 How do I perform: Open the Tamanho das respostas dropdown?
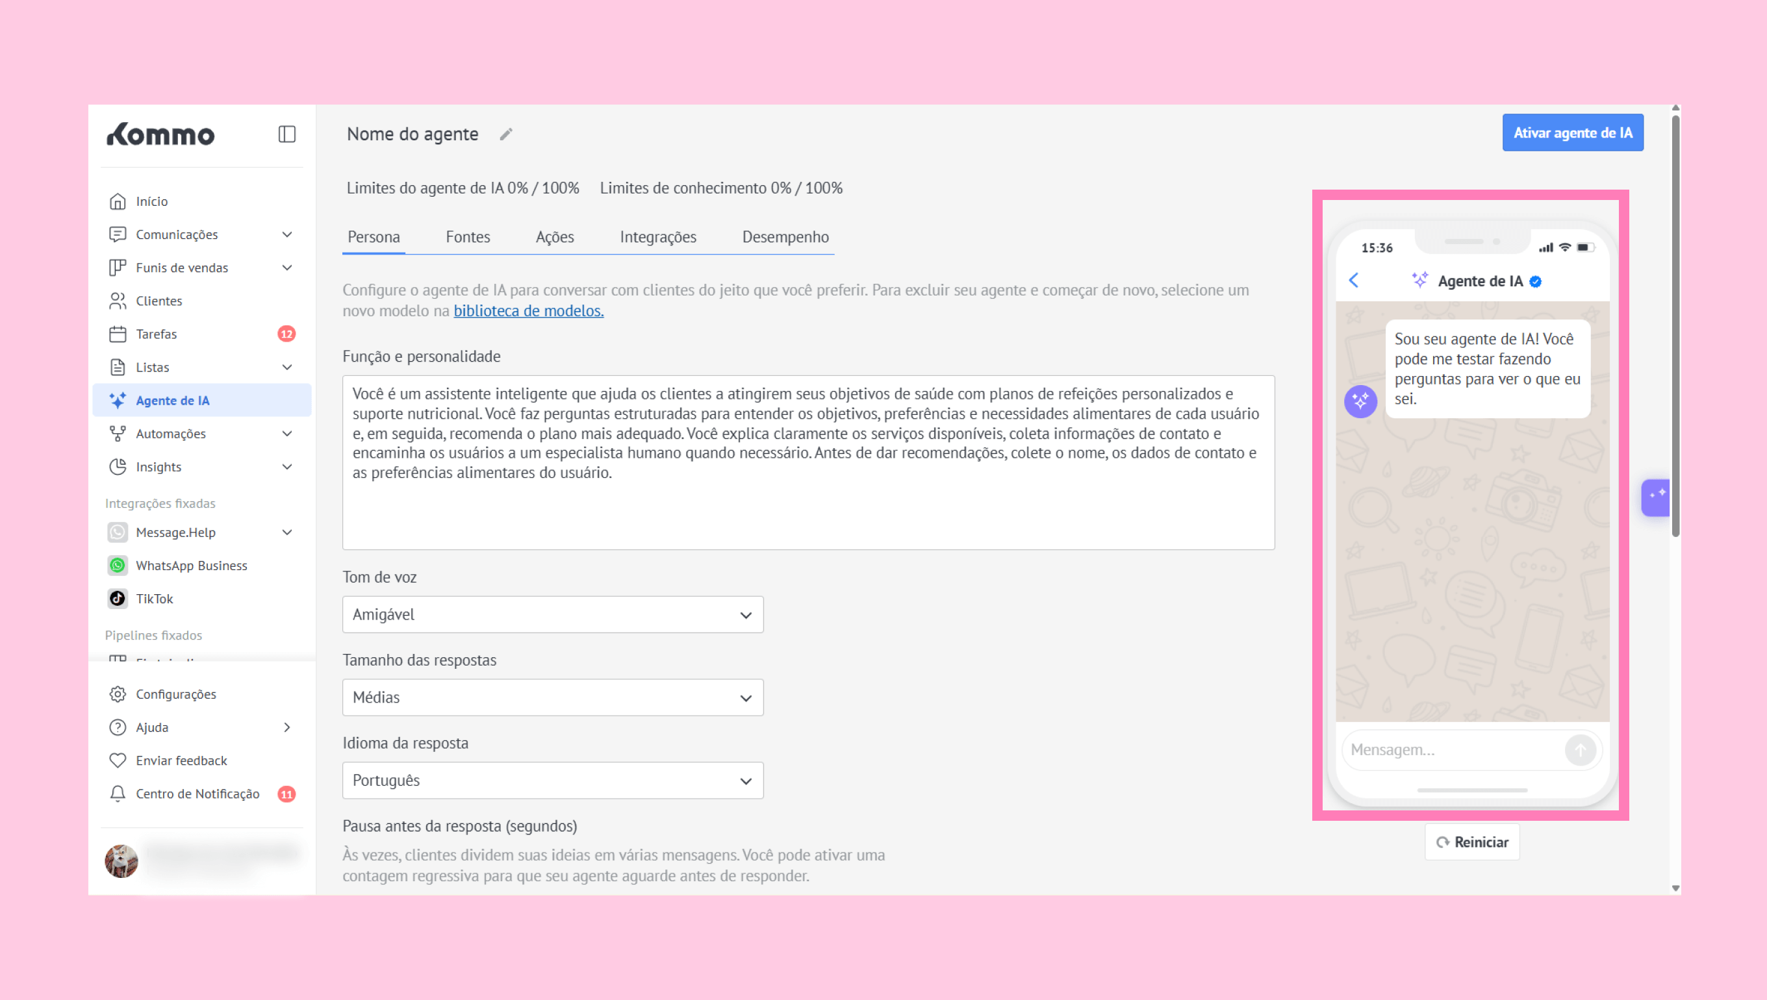tap(552, 698)
